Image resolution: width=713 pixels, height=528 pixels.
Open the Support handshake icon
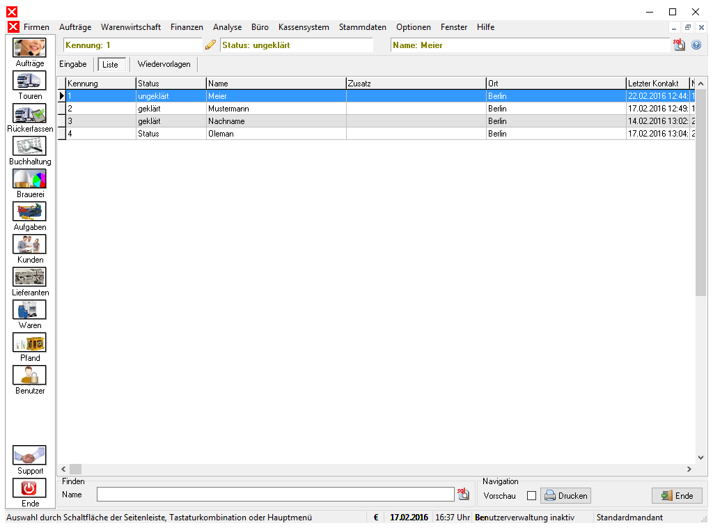pyautogui.click(x=29, y=456)
